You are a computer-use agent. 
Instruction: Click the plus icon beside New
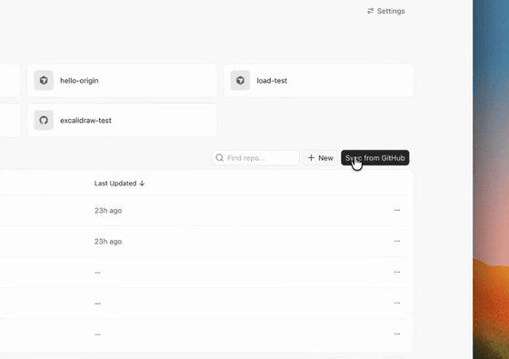311,158
